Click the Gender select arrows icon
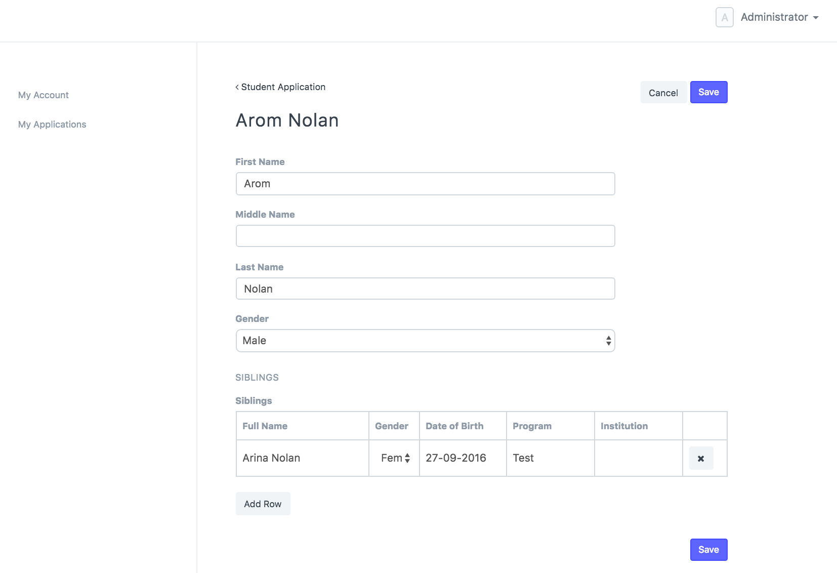 coord(608,340)
